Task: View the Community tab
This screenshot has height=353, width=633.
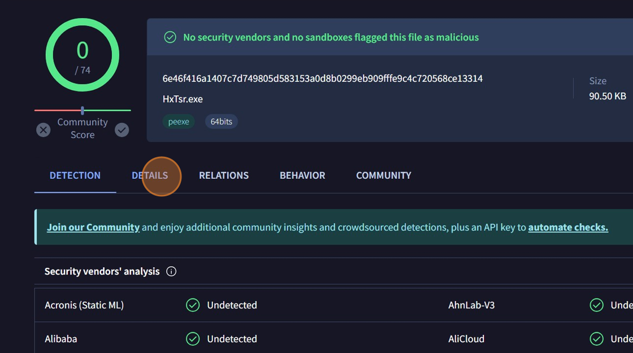Action: click(384, 175)
